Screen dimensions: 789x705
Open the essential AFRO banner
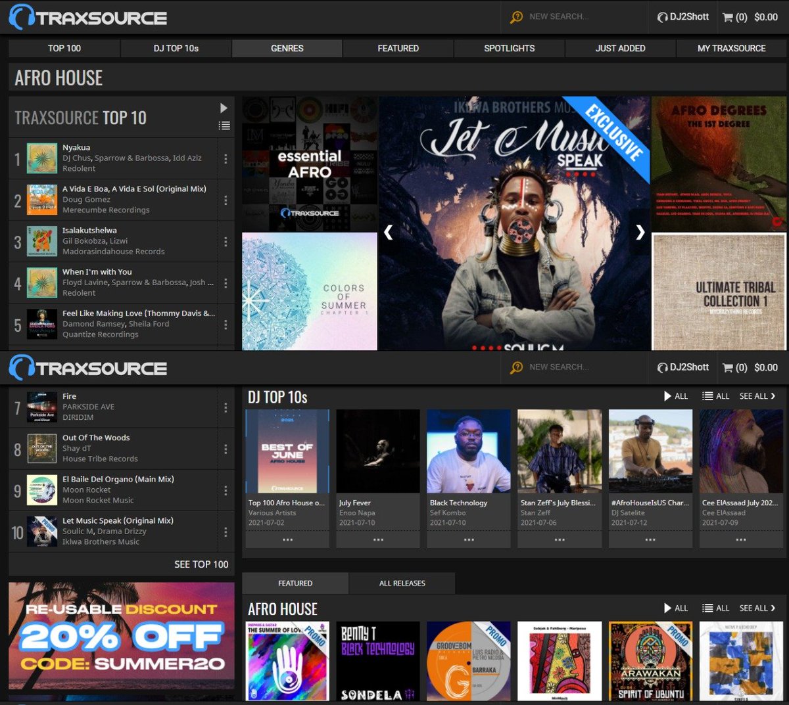coord(310,164)
